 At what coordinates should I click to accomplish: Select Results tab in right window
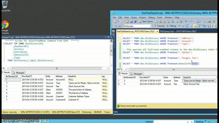pos(123,73)
